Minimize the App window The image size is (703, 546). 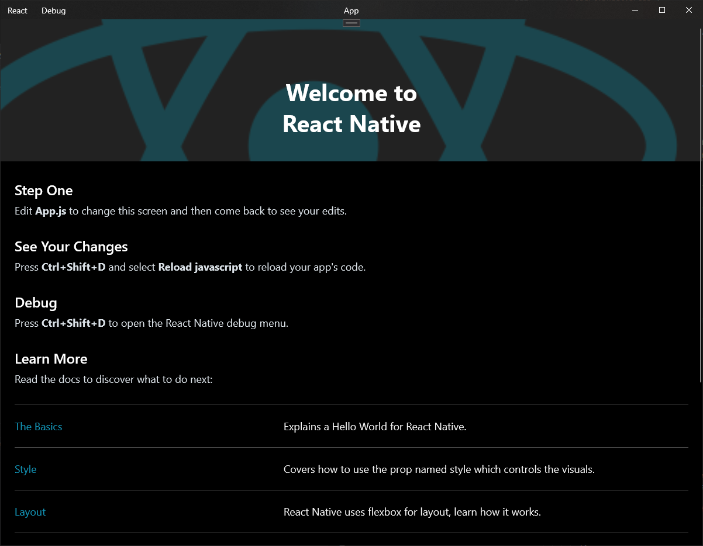coord(635,10)
